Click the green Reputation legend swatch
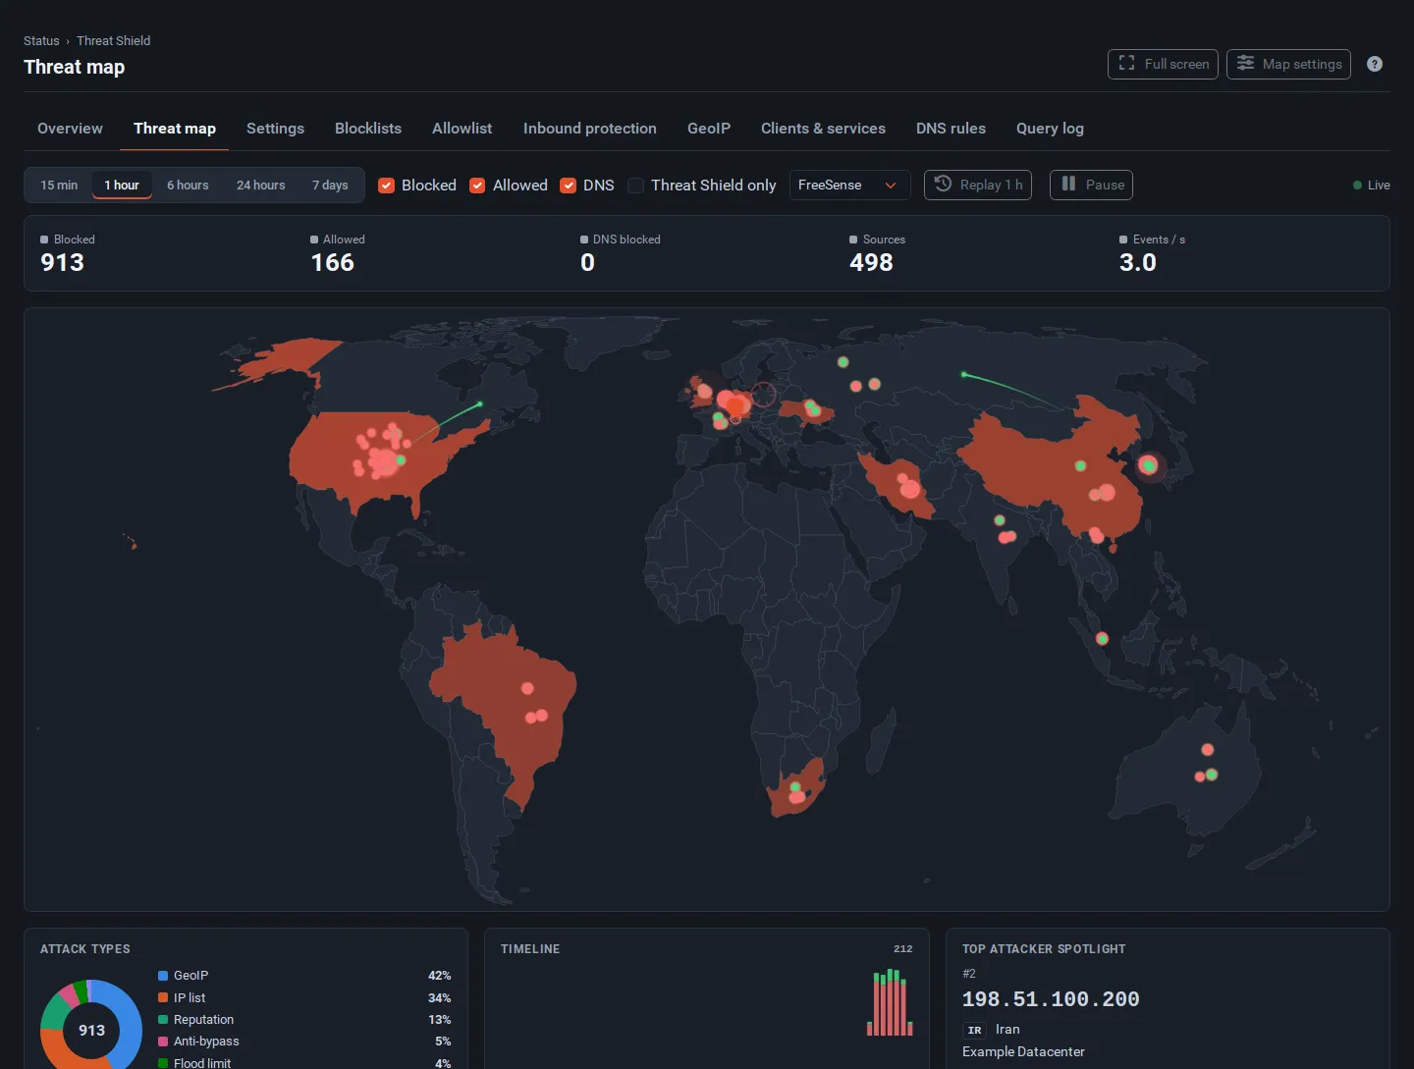Image resolution: width=1414 pixels, height=1069 pixels. 163,1020
